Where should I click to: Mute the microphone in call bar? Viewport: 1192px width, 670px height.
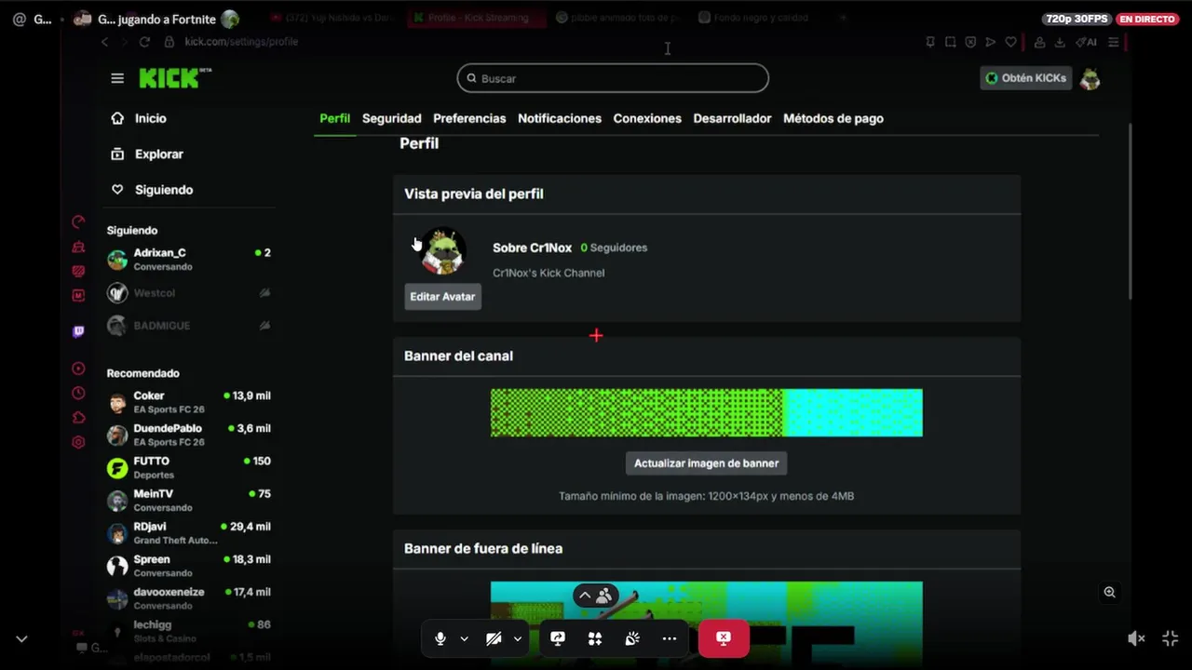click(x=440, y=638)
